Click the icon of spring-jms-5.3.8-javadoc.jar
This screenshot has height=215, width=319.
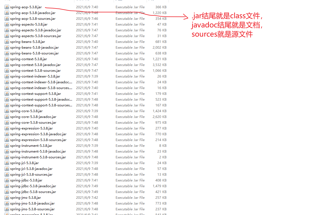point(7,203)
